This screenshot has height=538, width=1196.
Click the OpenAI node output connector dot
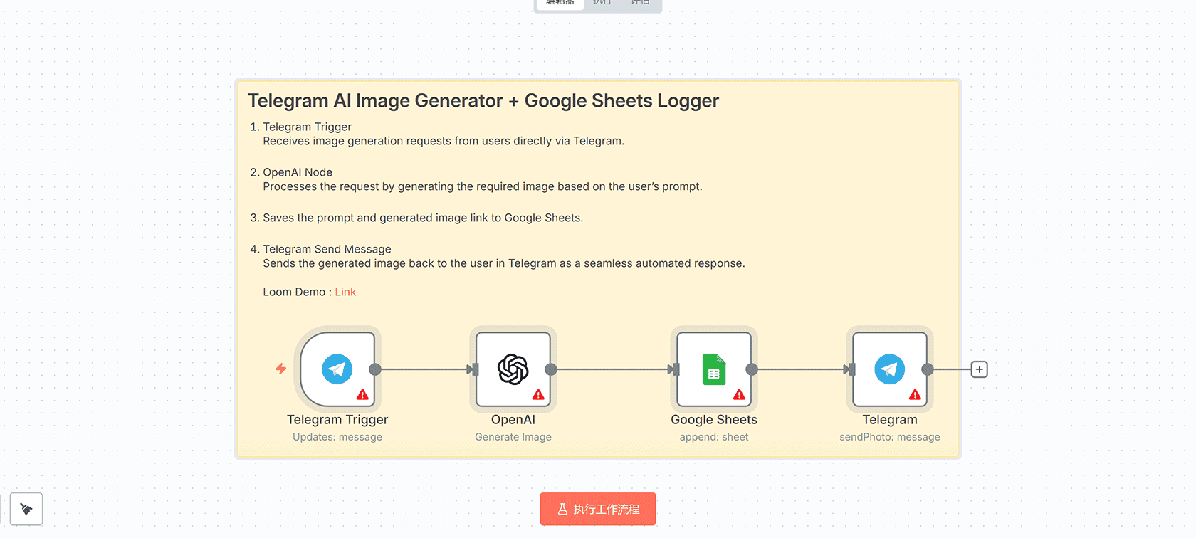[551, 369]
